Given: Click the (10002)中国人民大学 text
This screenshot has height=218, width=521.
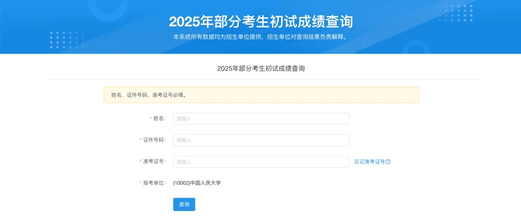Looking at the screenshot, I should pos(197,183).
